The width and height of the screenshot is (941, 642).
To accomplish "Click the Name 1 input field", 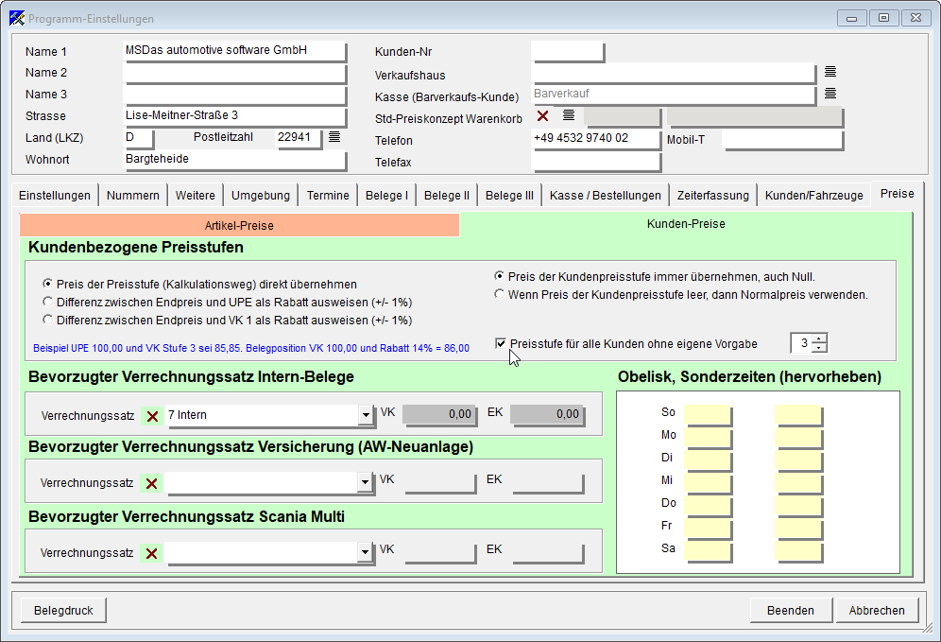I will pos(234,50).
